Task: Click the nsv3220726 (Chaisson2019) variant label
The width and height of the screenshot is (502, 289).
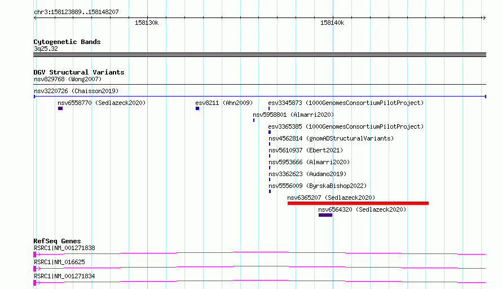Action: click(76, 91)
